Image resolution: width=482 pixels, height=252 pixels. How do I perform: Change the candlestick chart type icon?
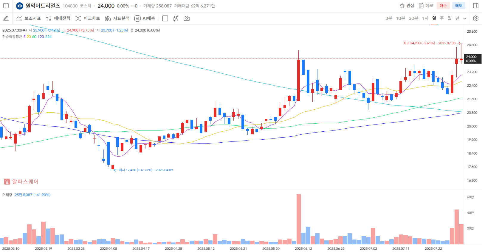click(x=176, y=18)
